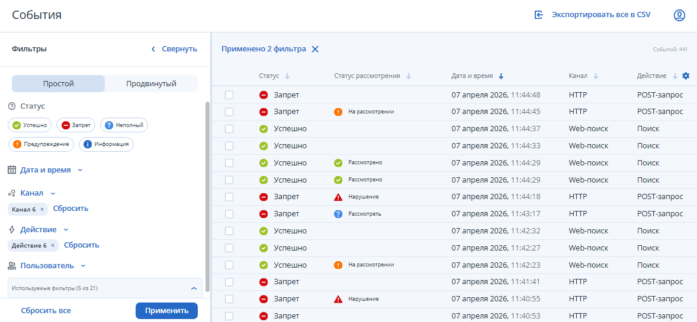Click the Нарушение warning icon at 11:40:55

338,299
